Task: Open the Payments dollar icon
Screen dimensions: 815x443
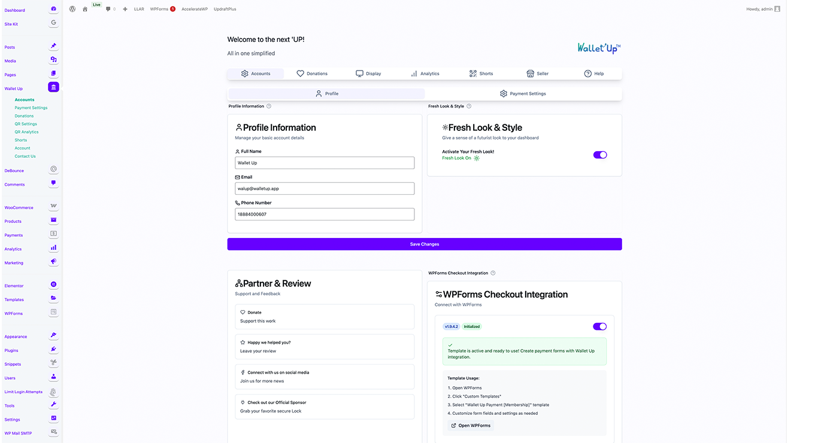Action: click(x=53, y=234)
